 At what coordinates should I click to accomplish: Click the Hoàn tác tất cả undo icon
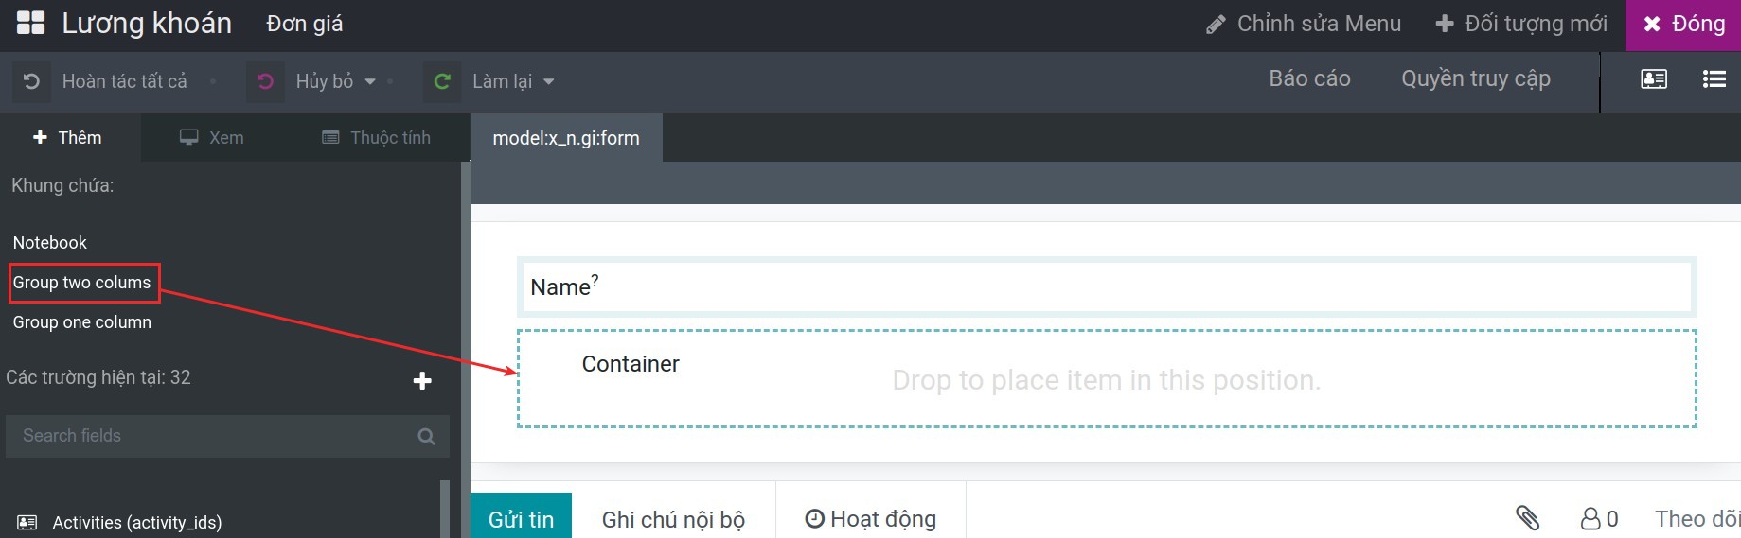(31, 81)
